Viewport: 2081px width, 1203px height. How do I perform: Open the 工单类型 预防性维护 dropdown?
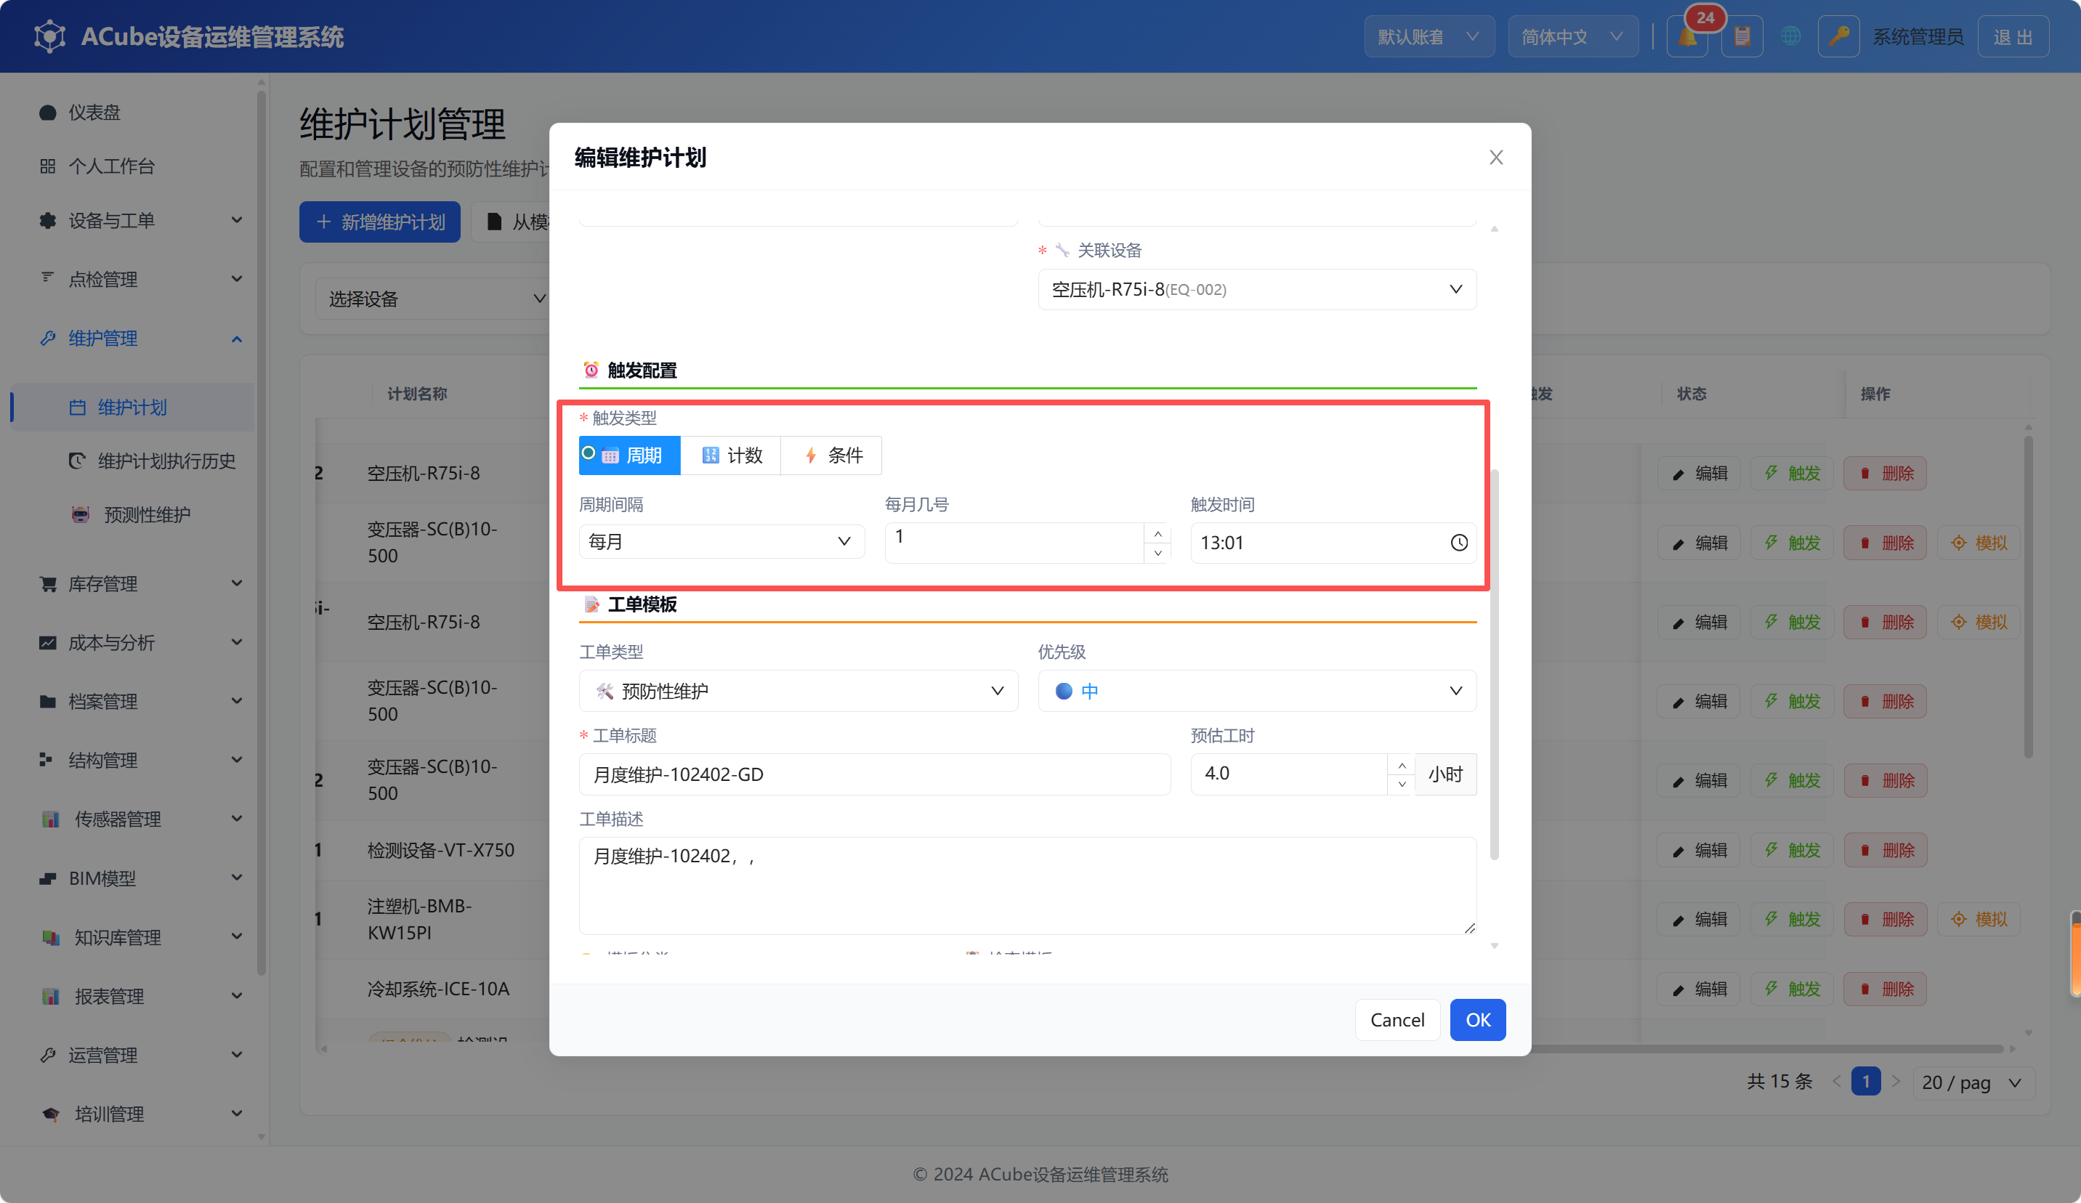[798, 690]
